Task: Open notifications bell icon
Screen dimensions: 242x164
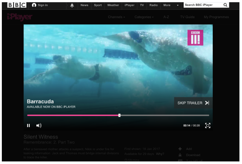Action: (x=72, y=5)
